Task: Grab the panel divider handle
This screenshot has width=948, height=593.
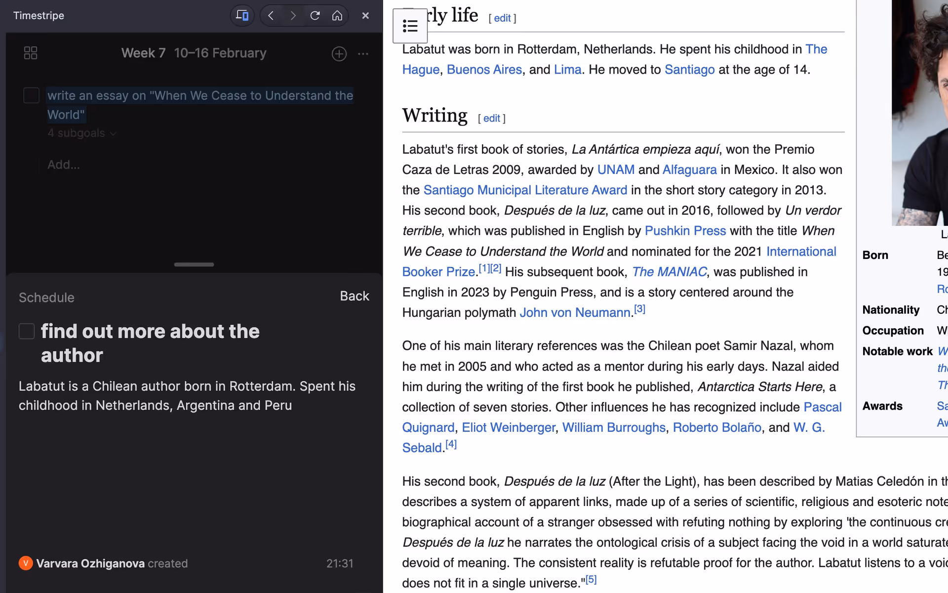Action: tap(194, 264)
